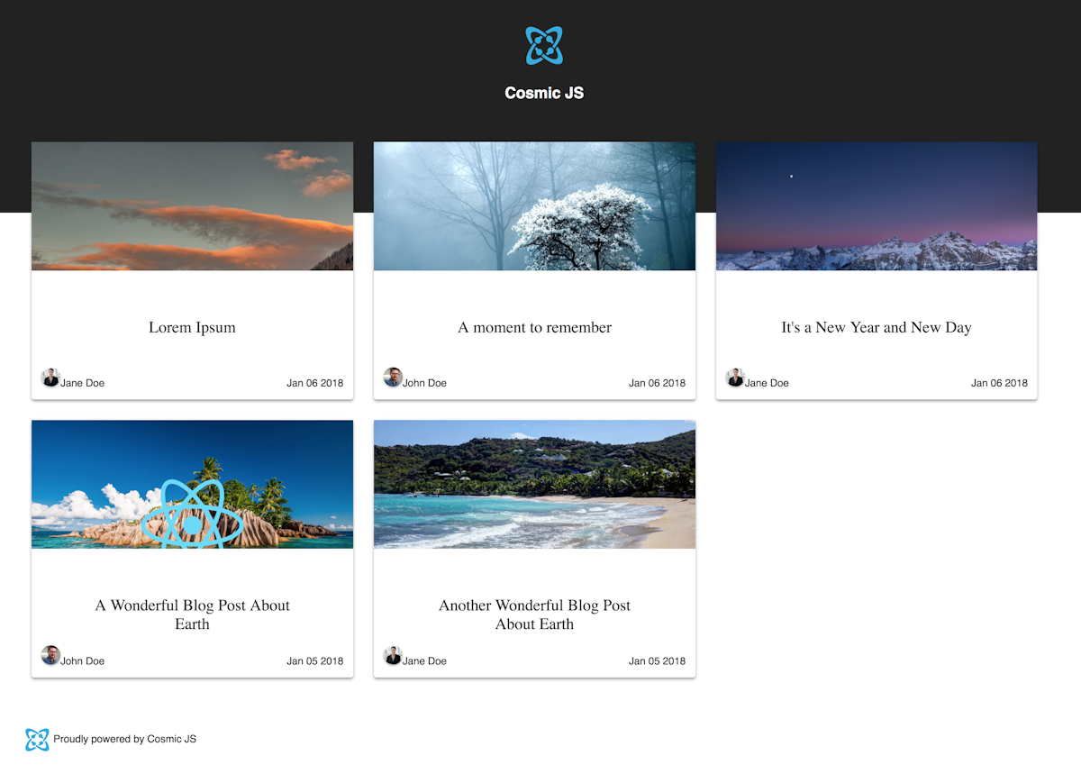Click Jane Doe's avatar under Lorem Ipsum
This screenshot has width=1081, height=774.
(x=50, y=378)
